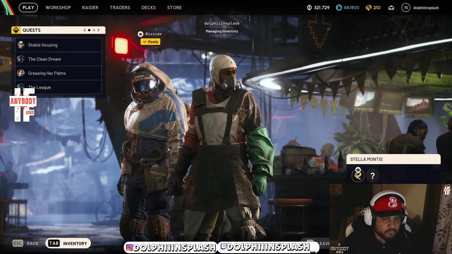Viewport: 452px width, 254px height.
Task: Click the gold currency icon beside 210
Action: tap(368, 7)
